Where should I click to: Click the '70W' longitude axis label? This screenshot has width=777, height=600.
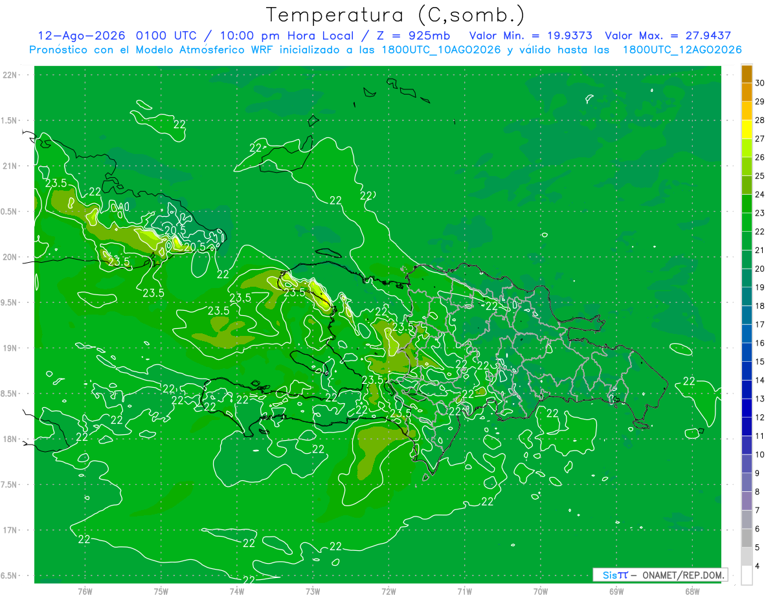[540, 591]
